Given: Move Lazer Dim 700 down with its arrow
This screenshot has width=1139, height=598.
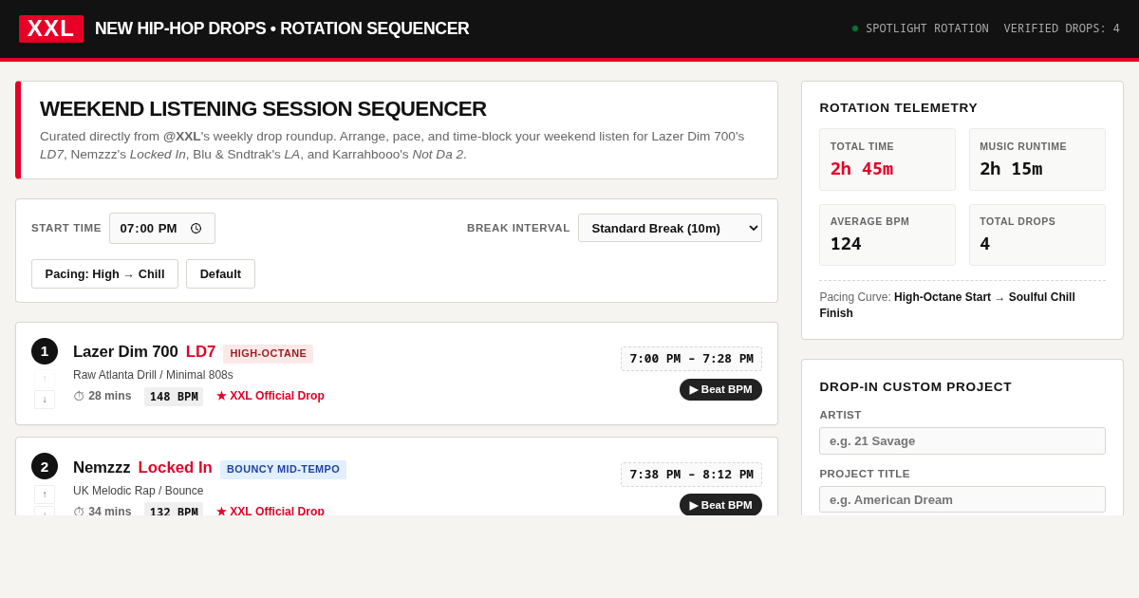Looking at the screenshot, I should point(45,400).
